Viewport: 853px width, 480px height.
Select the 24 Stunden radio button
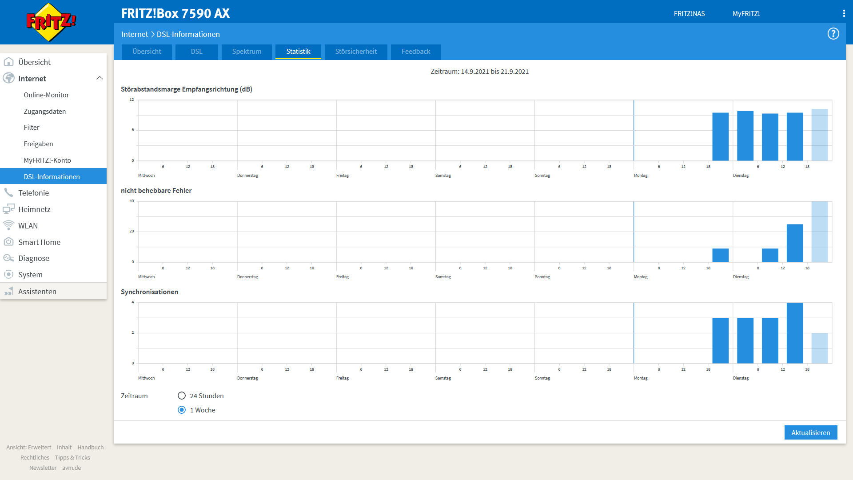(182, 396)
